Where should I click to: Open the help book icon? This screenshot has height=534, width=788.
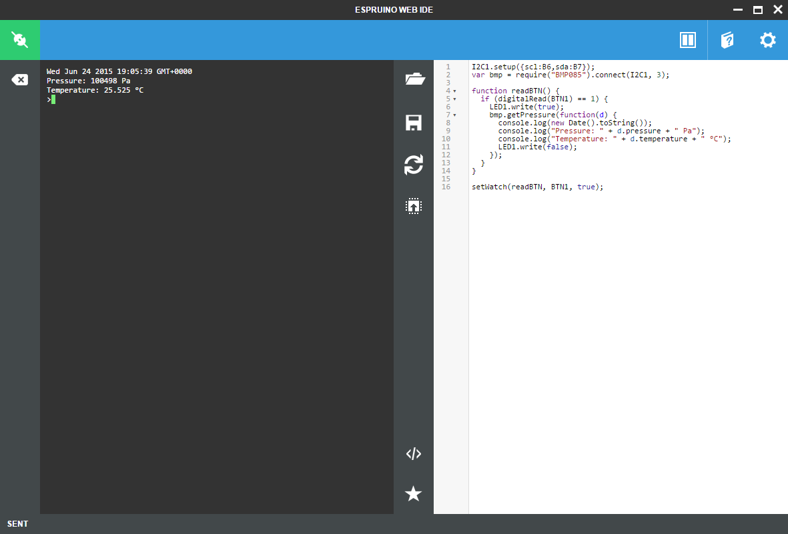[x=727, y=40]
